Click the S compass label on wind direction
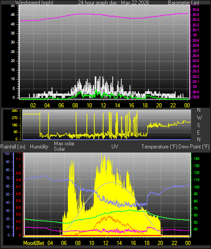 click(198, 125)
